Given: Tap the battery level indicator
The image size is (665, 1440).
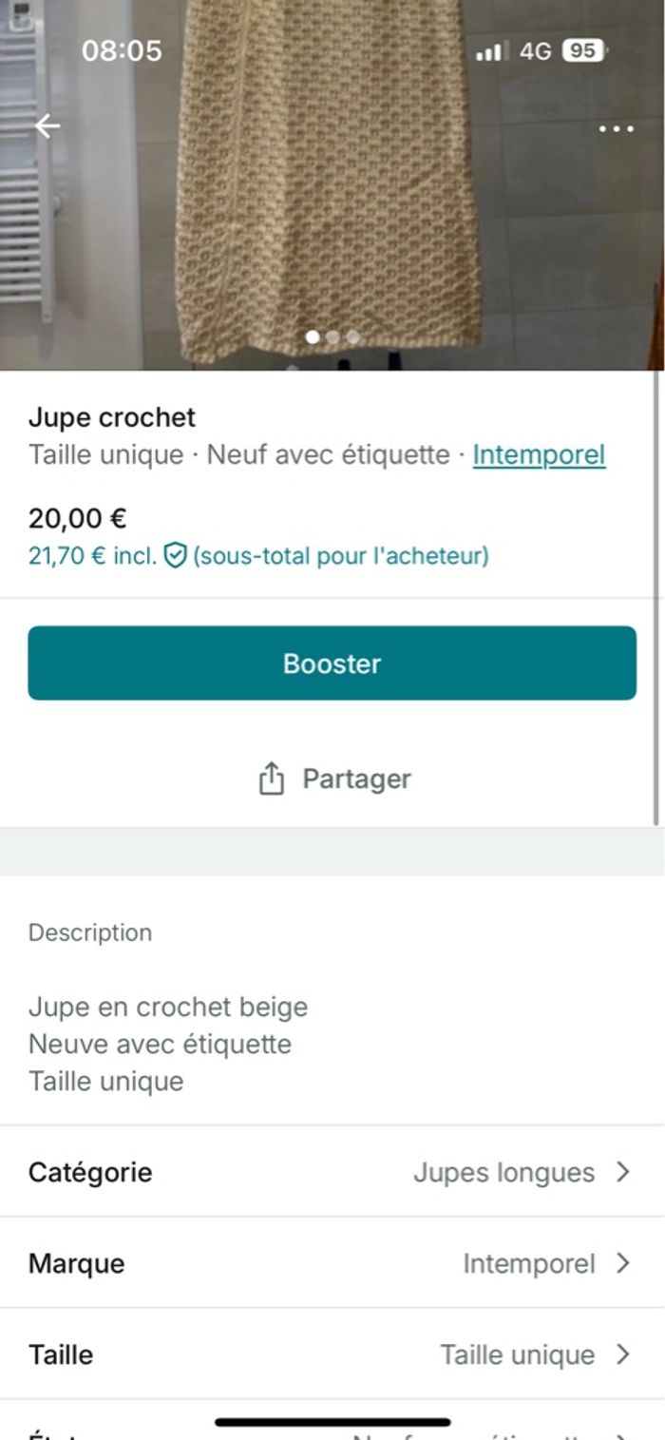Looking at the screenshot, I should pos(583,51).
